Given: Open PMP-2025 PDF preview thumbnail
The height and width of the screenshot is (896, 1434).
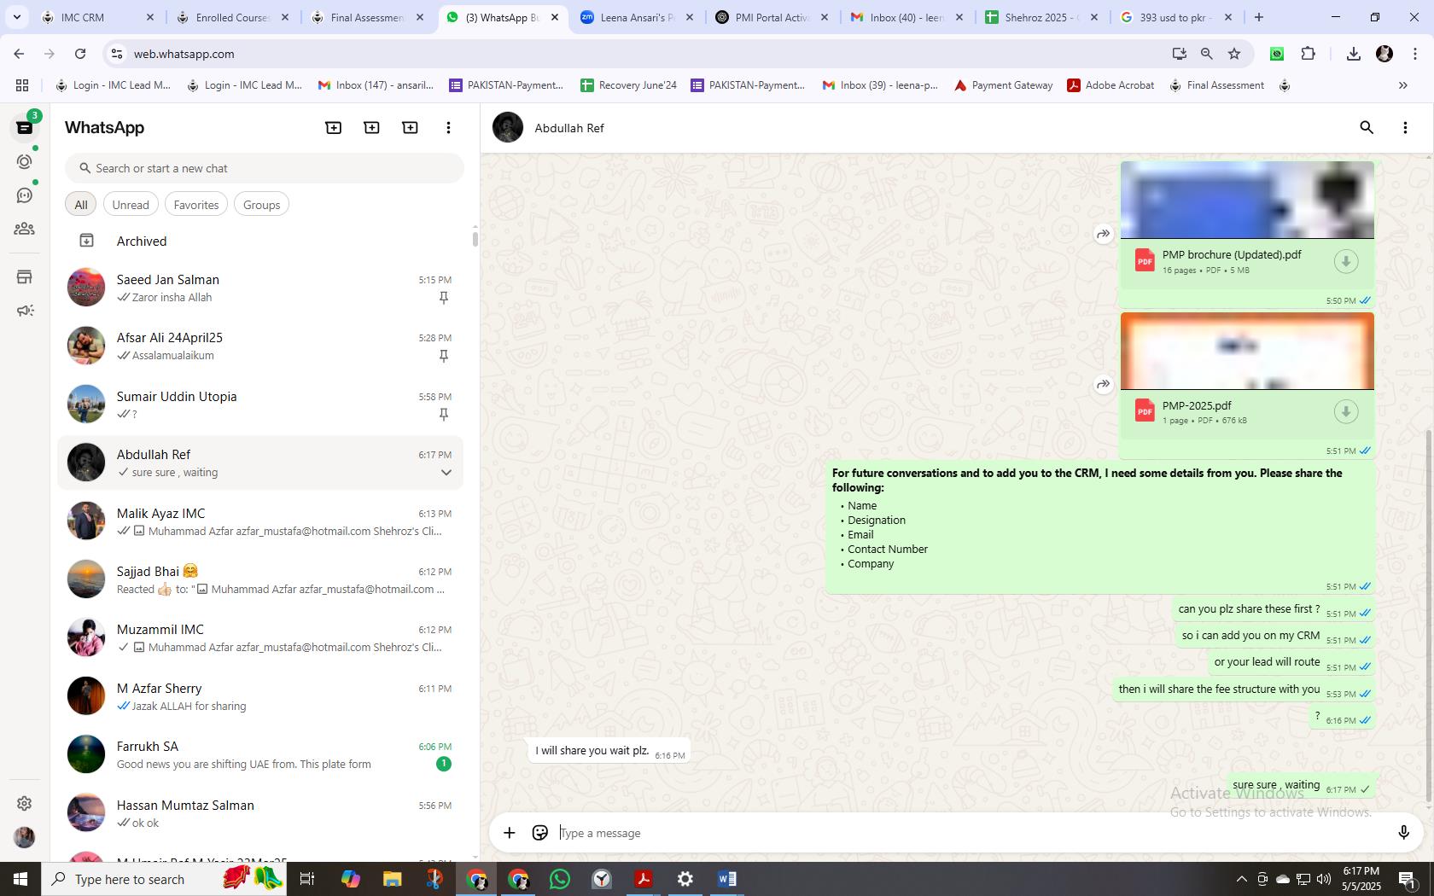Looking at the screenshot, I should click(1247, 351).
